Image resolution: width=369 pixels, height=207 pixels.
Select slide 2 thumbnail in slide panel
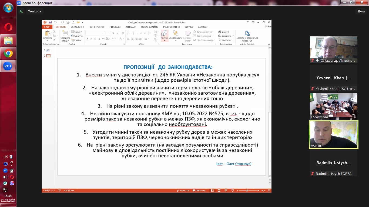(48, 56)
